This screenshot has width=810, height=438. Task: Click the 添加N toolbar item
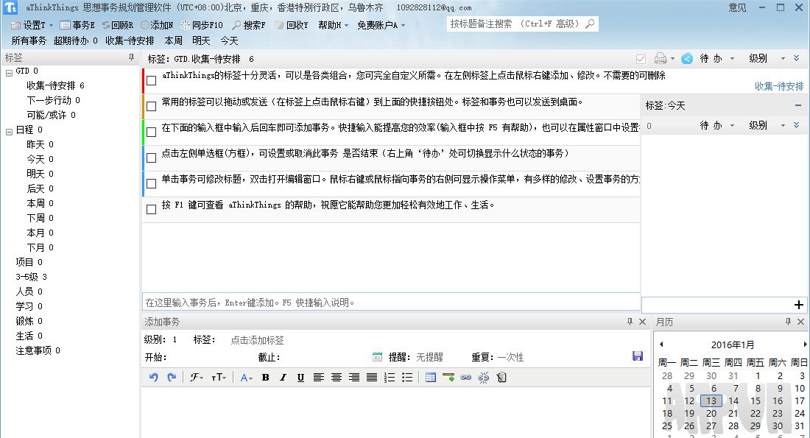157,25
